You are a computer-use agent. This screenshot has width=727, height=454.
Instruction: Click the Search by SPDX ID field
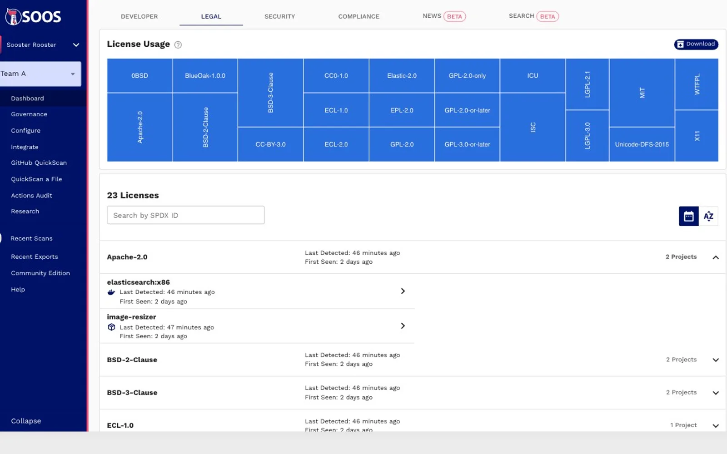[x=185, y=215]
